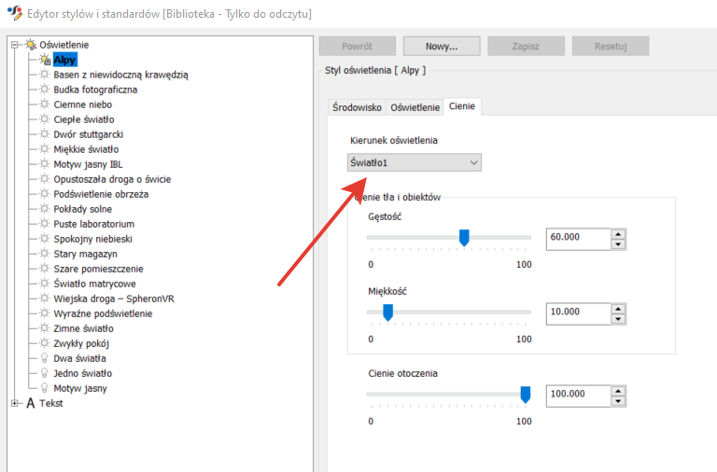Click the light icon beside Dwór stuttgarcki
The width and height of the screenshot is (717, 472).
pyautogui.click(x=45, y=134)
